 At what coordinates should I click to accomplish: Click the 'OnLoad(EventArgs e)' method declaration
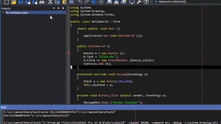click(x=112, y=74)
